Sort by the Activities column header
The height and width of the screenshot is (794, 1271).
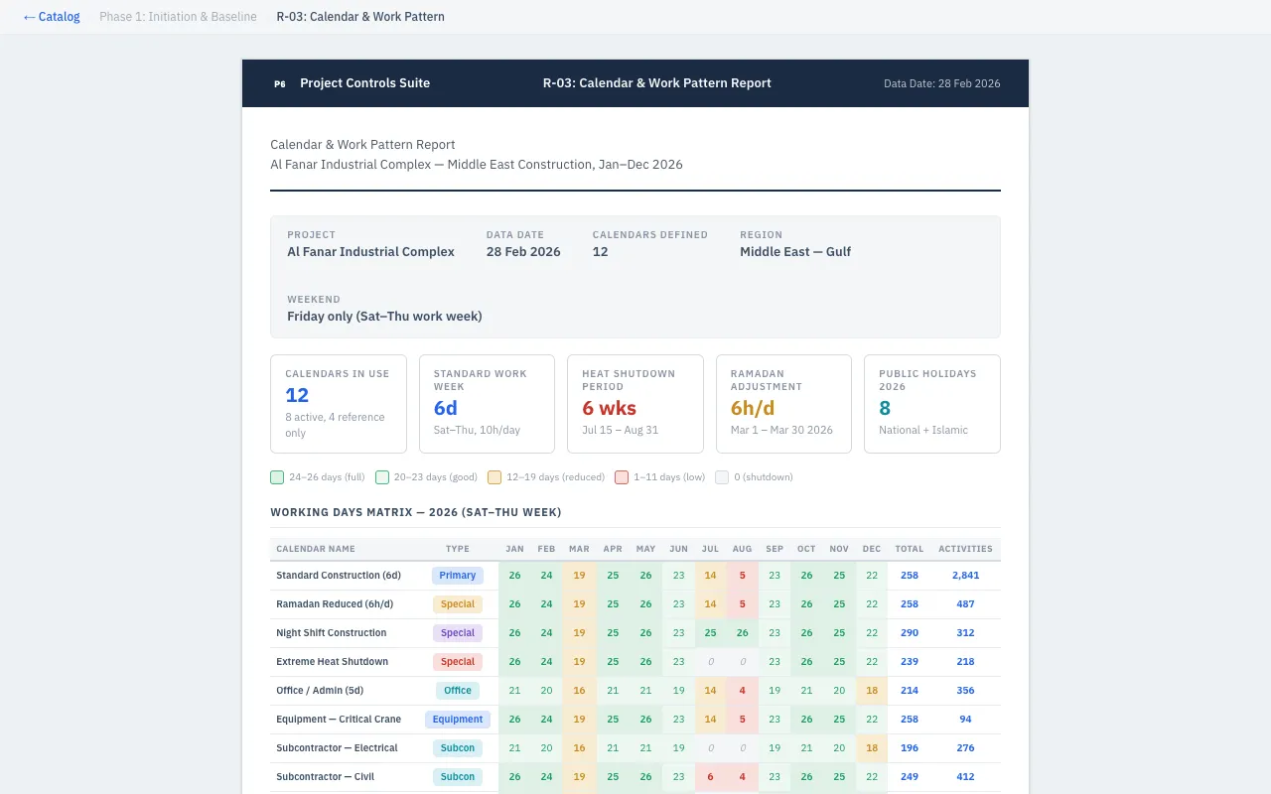(x=965, y=549)
